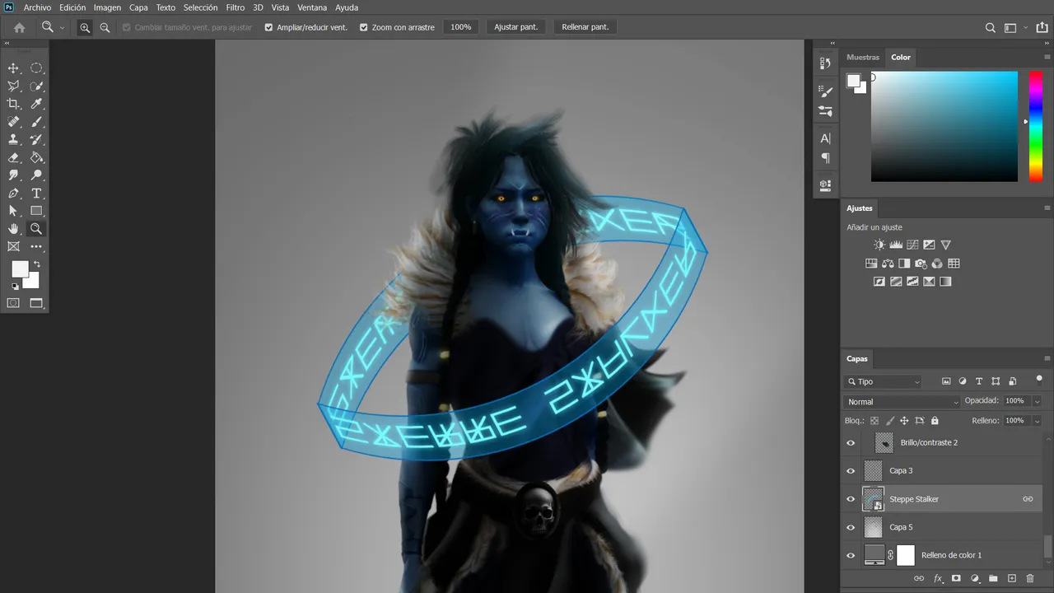This screenshot has width=1054, height=593.
Task: Select the Crop tool
Action: click(13, 104)
